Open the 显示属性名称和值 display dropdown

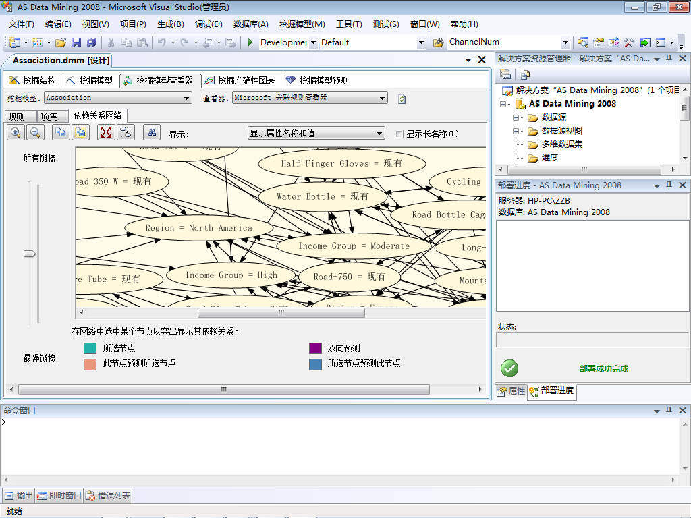pyautogui.click(x=379, y=133)
